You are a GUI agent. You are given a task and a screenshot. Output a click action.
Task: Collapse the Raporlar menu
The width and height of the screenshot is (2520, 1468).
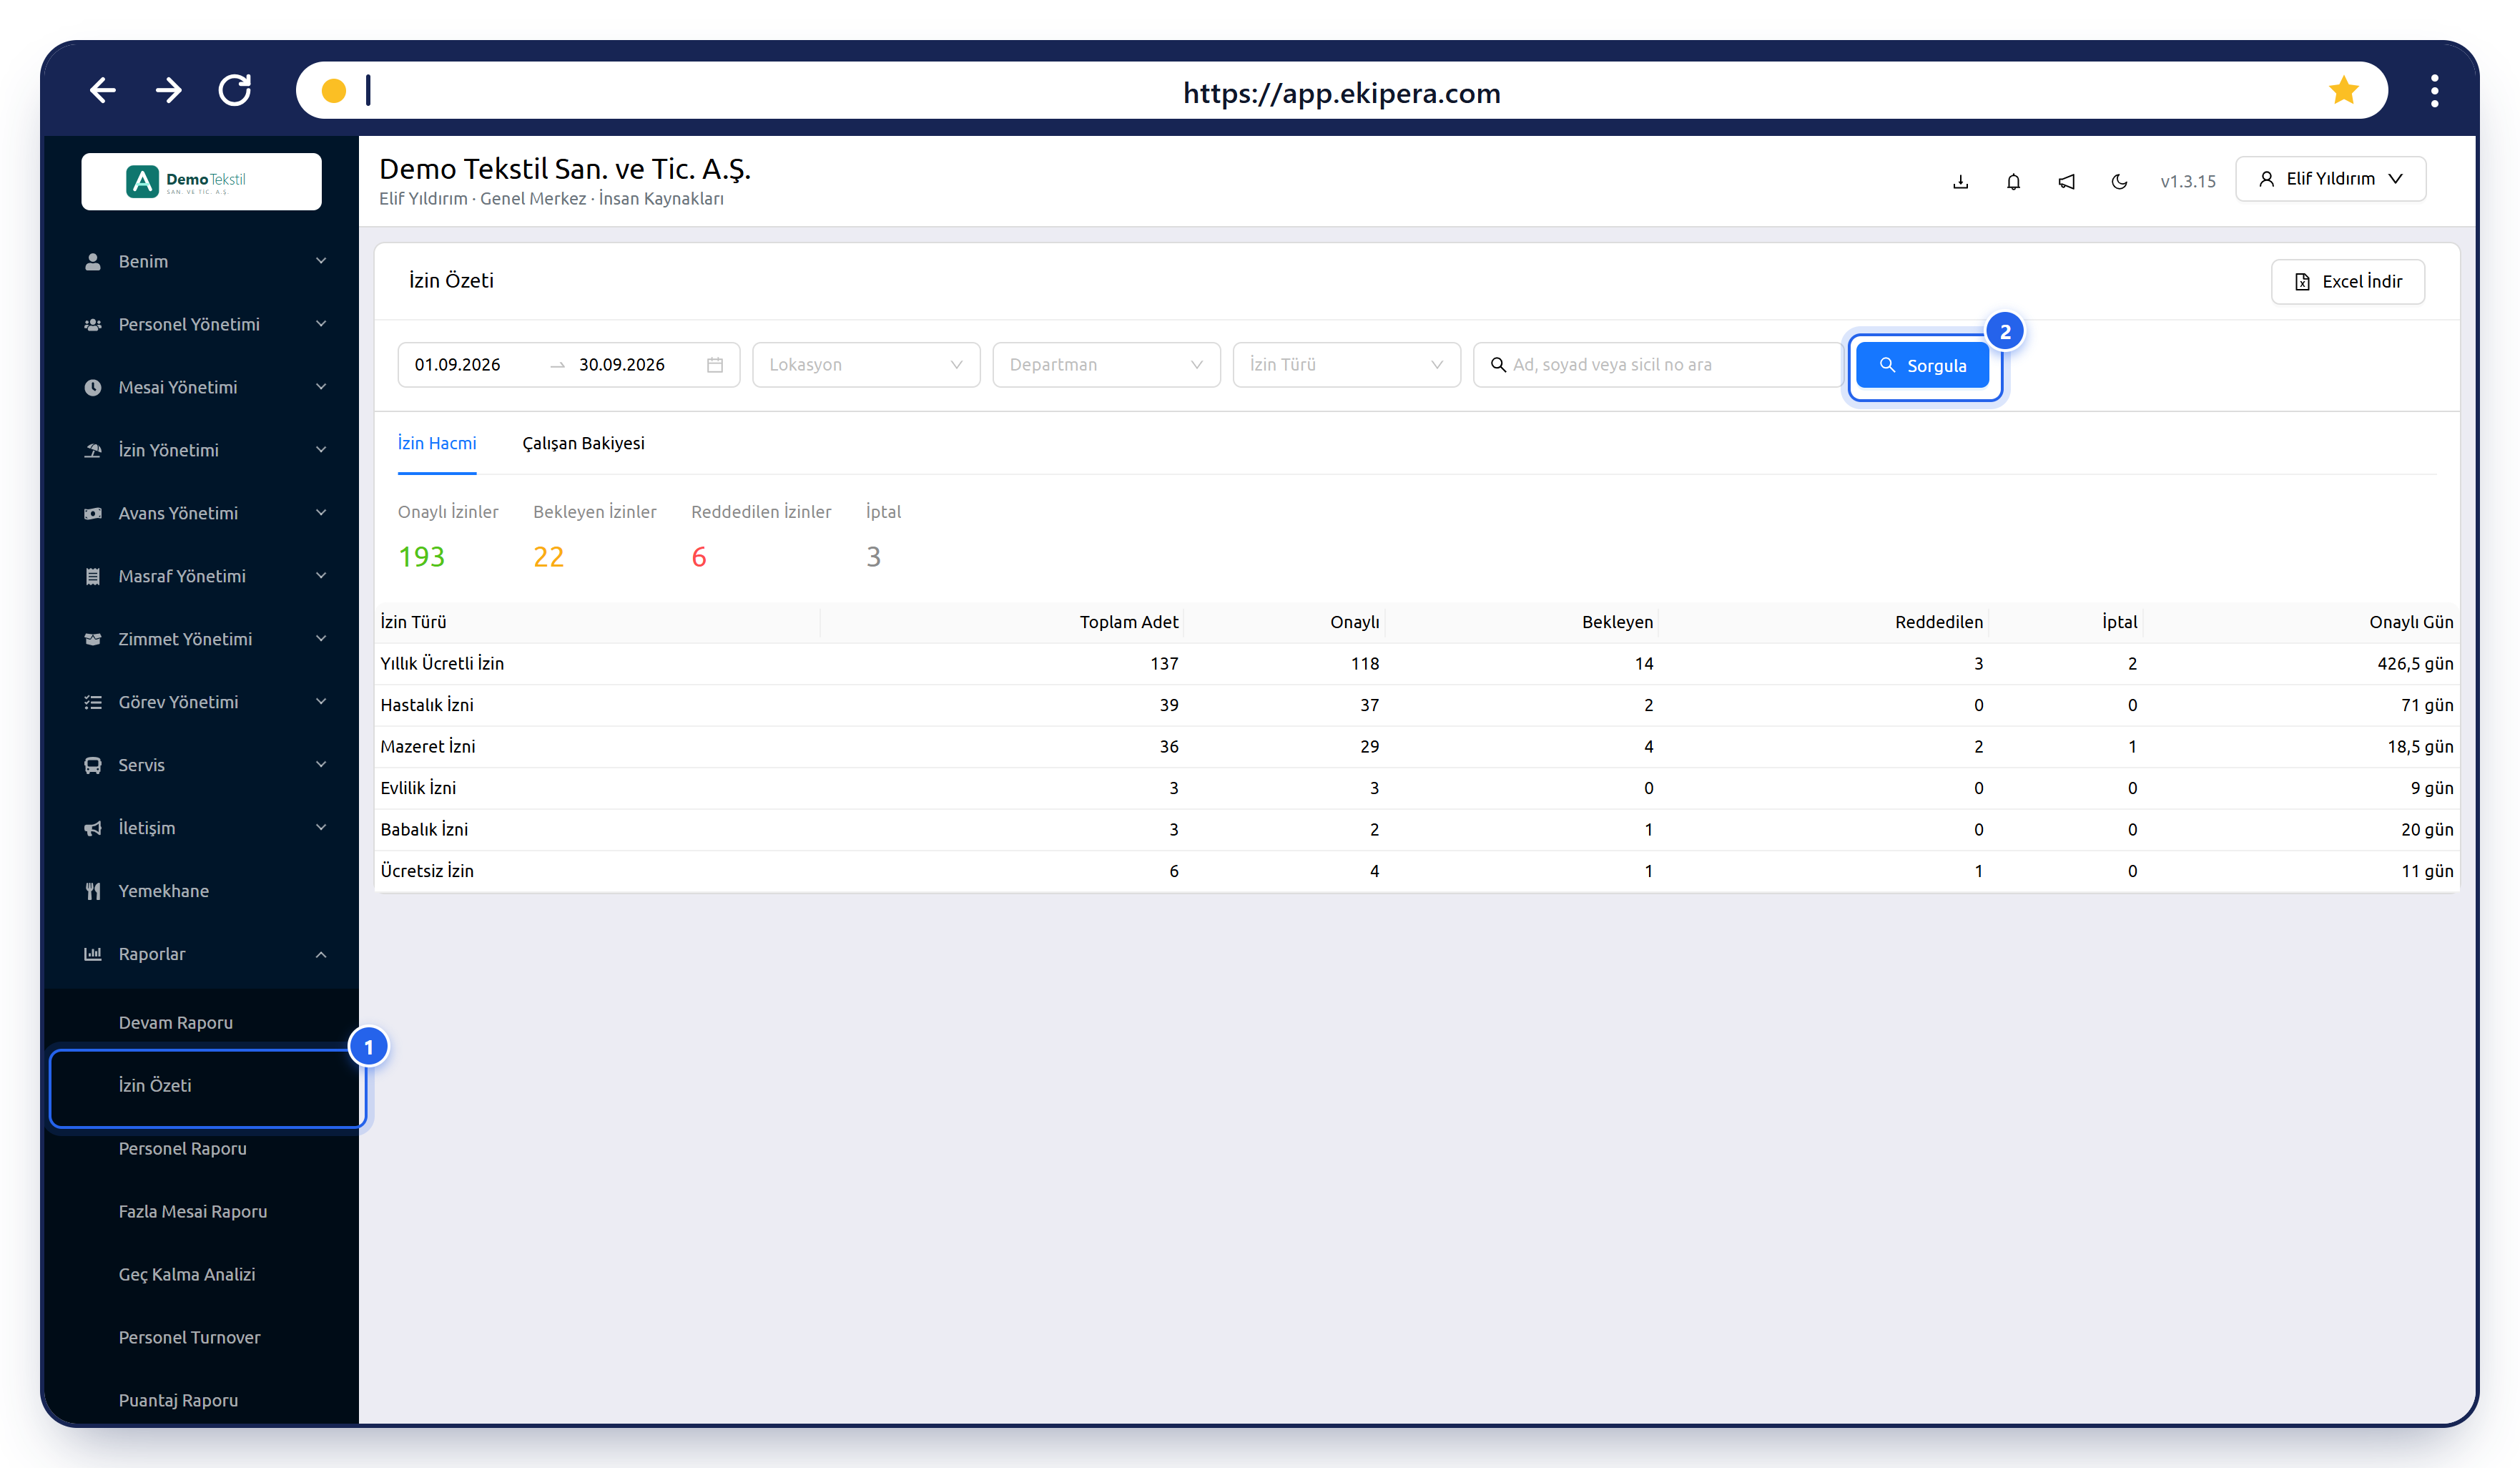pyautogui.click(x=201, y=954)
